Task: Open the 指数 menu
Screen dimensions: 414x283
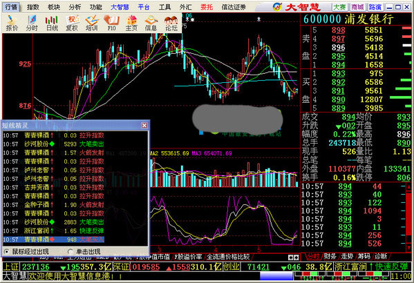Action: tap(33, 7)
